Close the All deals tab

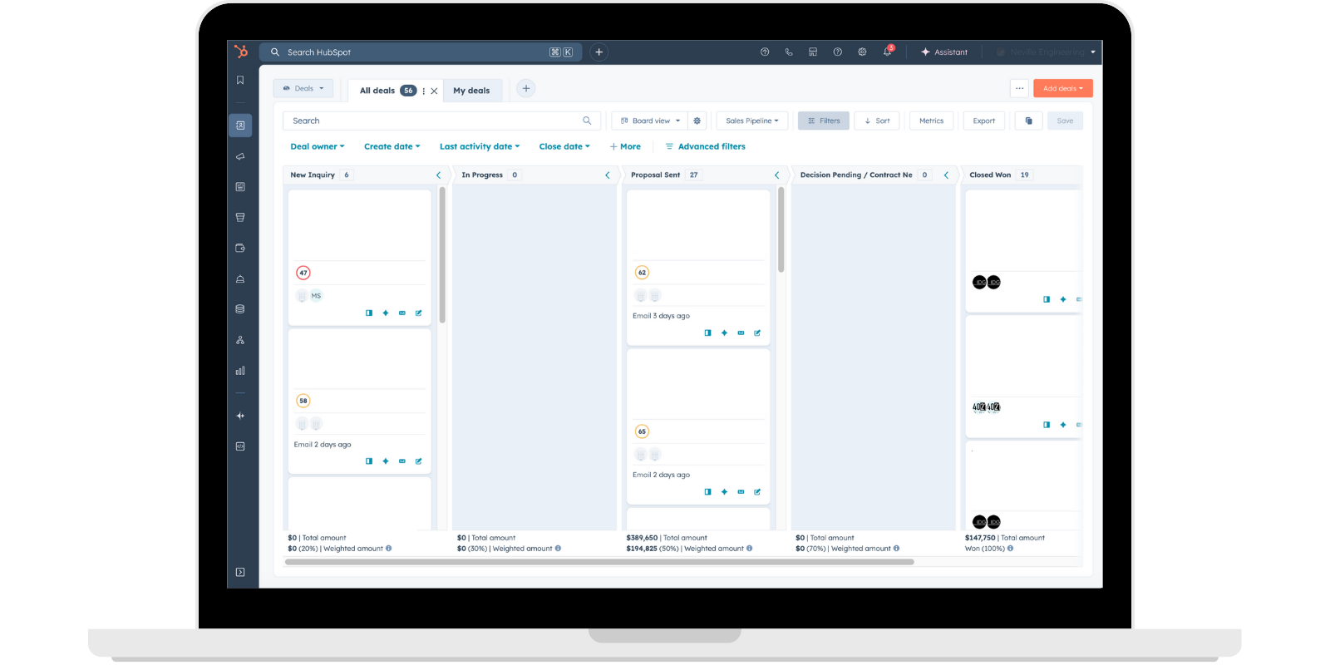tap(434, 91)
